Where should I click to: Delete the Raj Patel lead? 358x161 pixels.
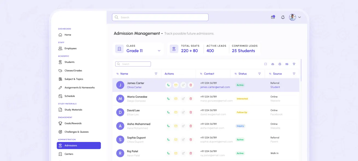(191, 153)
